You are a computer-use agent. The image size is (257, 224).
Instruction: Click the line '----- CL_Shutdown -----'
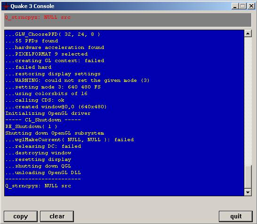point(43,120)
